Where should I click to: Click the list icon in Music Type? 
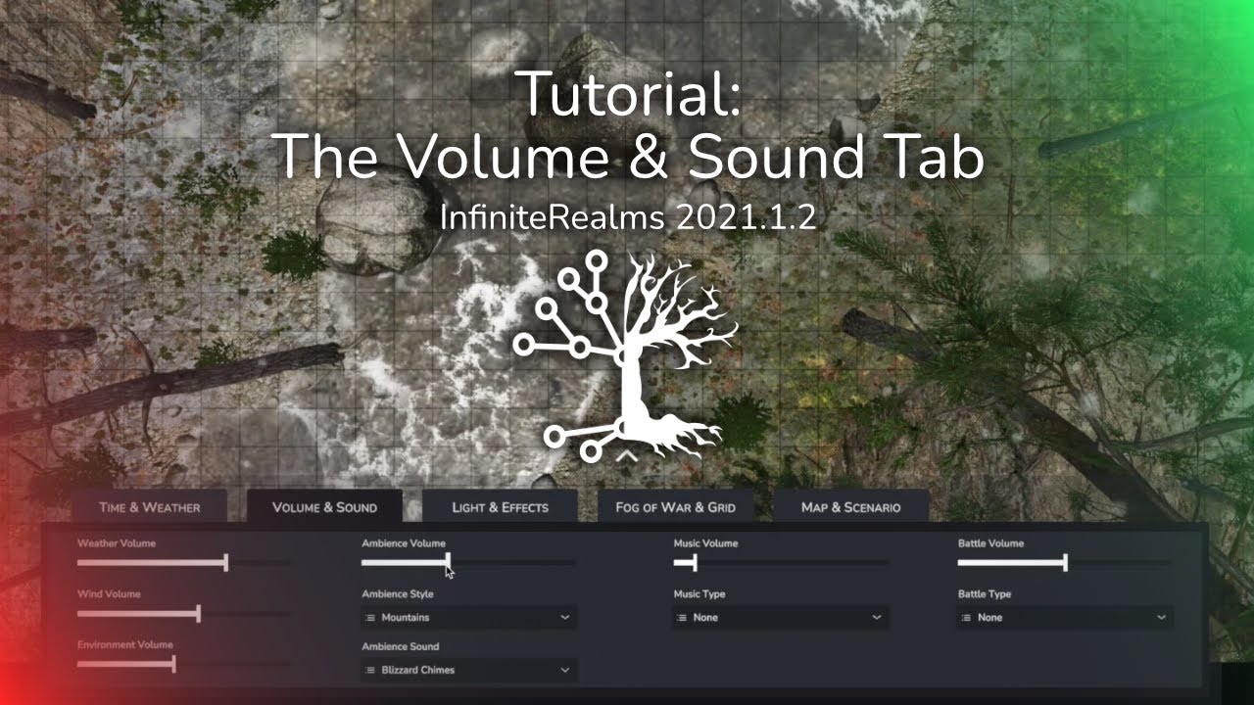click(x=682, y=618)
